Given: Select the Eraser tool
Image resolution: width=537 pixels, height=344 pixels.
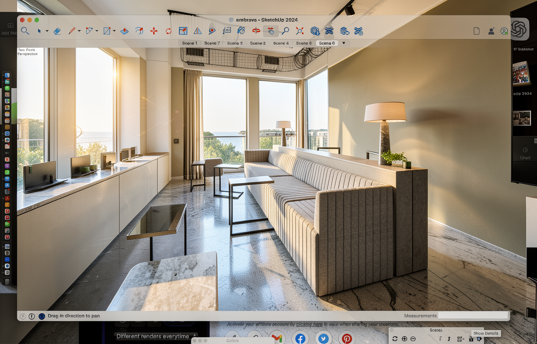Looking at the screenshot, I should point(57,31).
